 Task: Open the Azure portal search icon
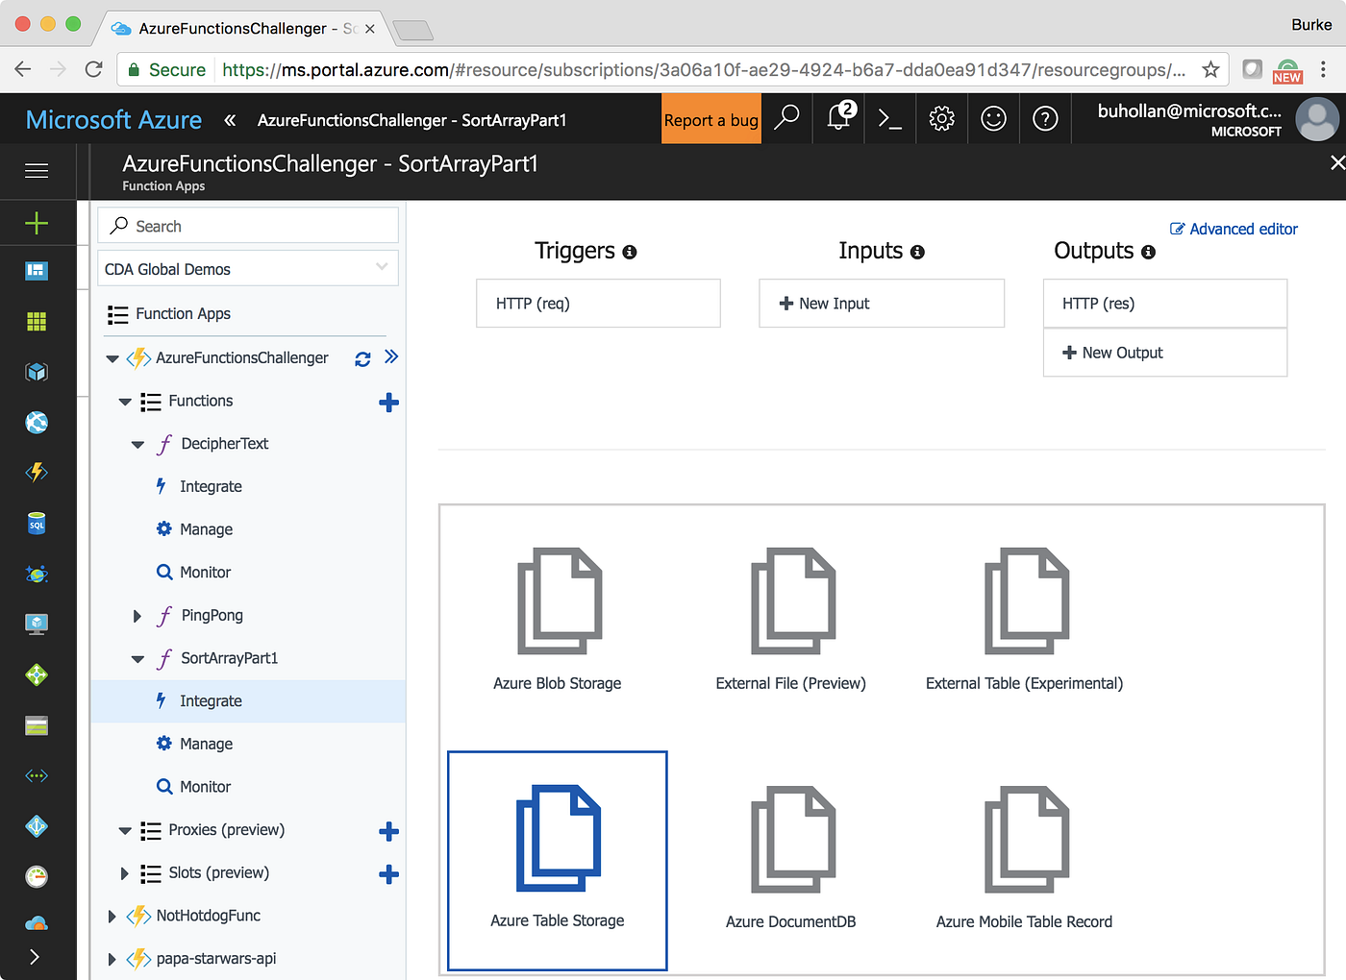[786, 117]
